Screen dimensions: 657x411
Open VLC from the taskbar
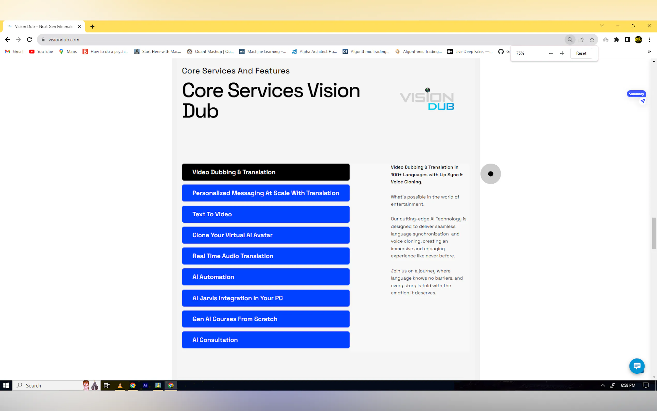tap(120, 385)
